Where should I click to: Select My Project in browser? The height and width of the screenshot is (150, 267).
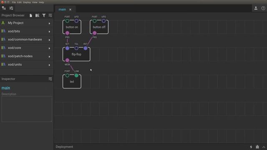pyautogui.click(x=27, y=23)
